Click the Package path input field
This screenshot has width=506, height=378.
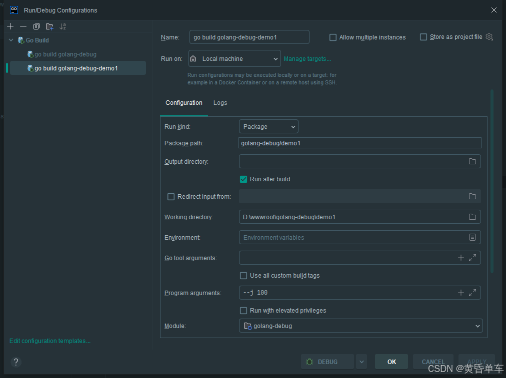click(360, 143)
